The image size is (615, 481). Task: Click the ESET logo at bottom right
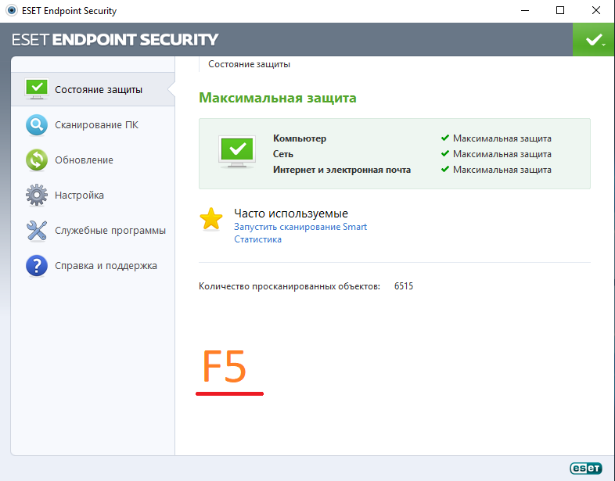pos(586,468)
